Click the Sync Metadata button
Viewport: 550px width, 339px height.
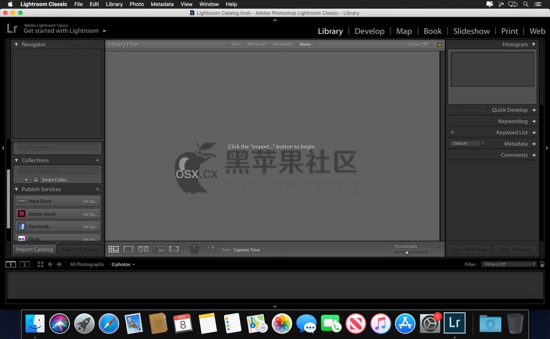point(469,249)
